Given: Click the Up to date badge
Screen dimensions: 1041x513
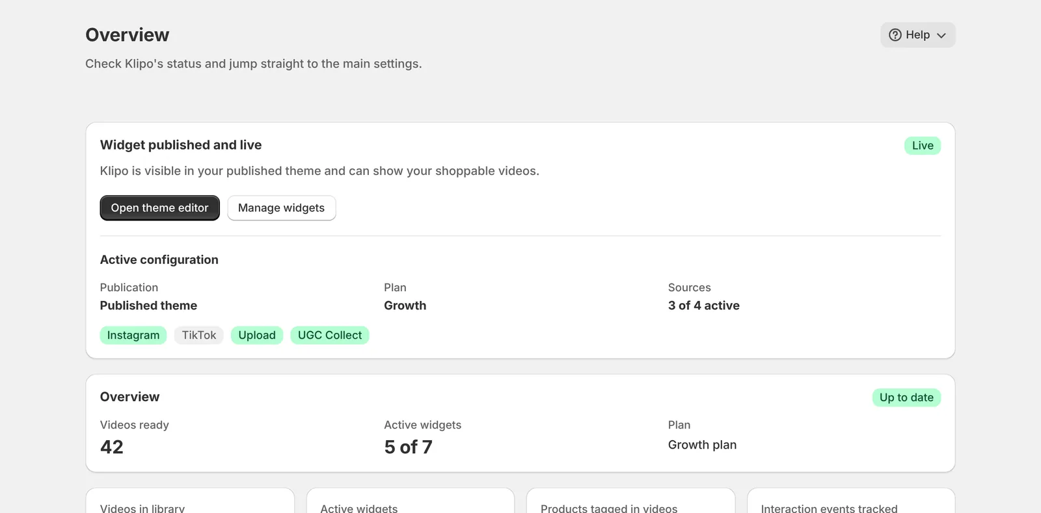Looking at the screenshot, I should (x=906, y=397).
